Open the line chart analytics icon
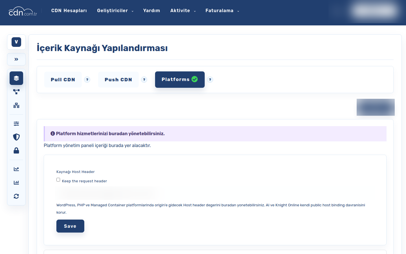Screen dimensions: 406x254 16,169
